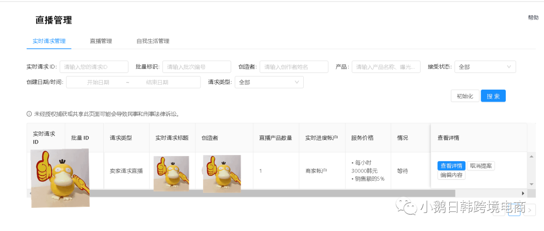
Task: Click the 直播产品数量 column header
Action: tap(276, 138)
